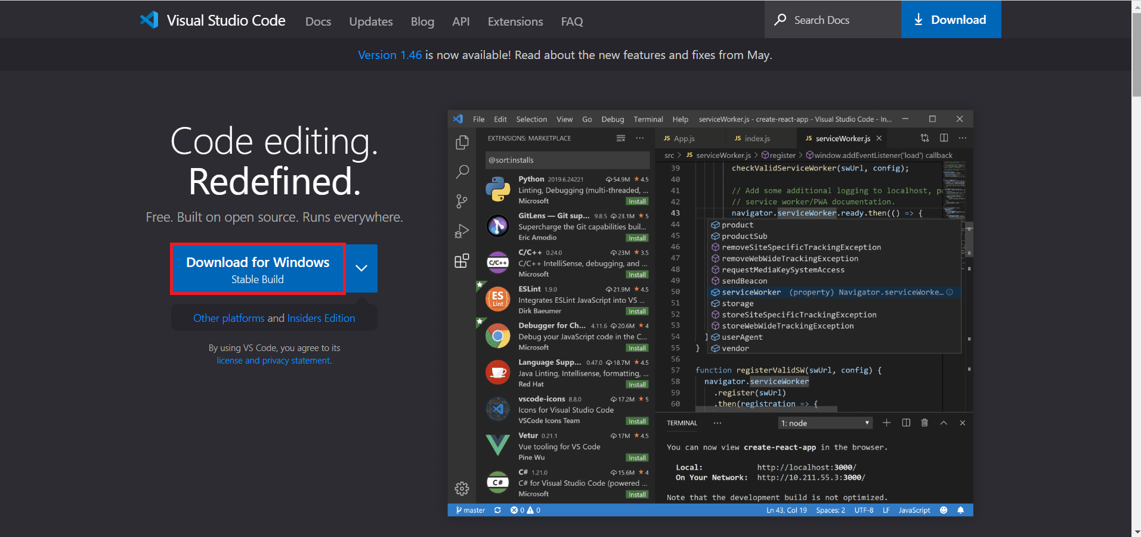Click the feedback smiley icon
1141x537 pixels.
point(944,510)
